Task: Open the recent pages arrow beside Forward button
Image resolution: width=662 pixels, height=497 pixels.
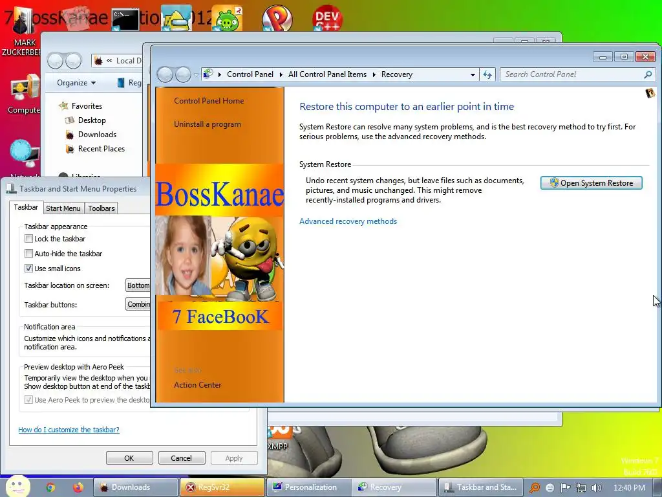Action: (x=196, y=75)
